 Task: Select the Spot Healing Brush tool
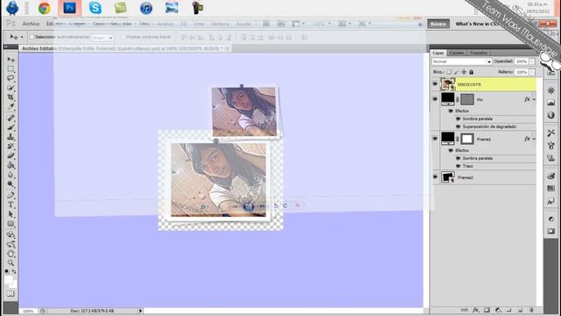click(x=11, y=118)
